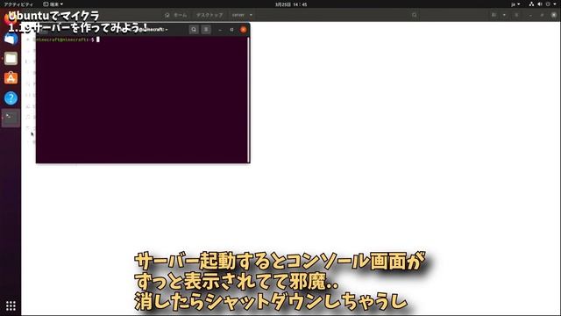The width and height of the screenshot is (561, 316).
Task: Minimize the terminal window
Action: click(220, 30)
